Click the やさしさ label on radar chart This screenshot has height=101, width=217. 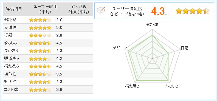(x=172, y=86)
